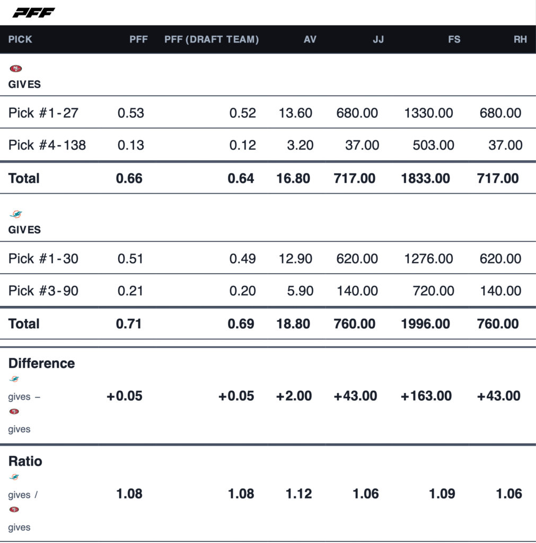This screenshot has height=543, width=536.
Task: Click the 49ers logo above first GIVES
Action: tap(16, 68)
